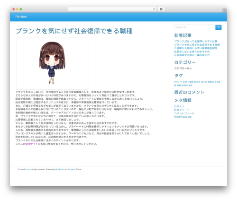Click the 探し方 tag
This screenshot has height=200, width=237.
(x=204, y=82)
